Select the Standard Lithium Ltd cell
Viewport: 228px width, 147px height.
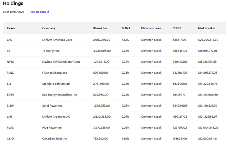(x=56, y=84)
